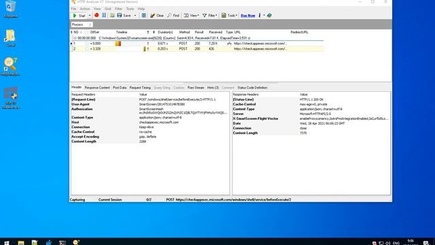Open the dropdown arrow next to Save
The image size is (435, 245).
tap(135, 16)
